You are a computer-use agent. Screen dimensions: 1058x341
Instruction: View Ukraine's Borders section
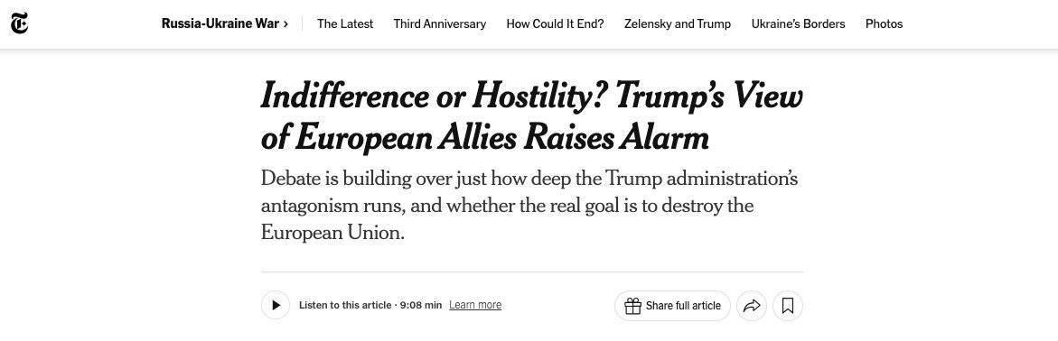[798, 23]
